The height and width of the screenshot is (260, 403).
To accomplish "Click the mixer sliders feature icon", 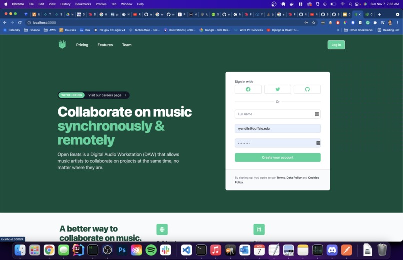I will coord(259,229).
